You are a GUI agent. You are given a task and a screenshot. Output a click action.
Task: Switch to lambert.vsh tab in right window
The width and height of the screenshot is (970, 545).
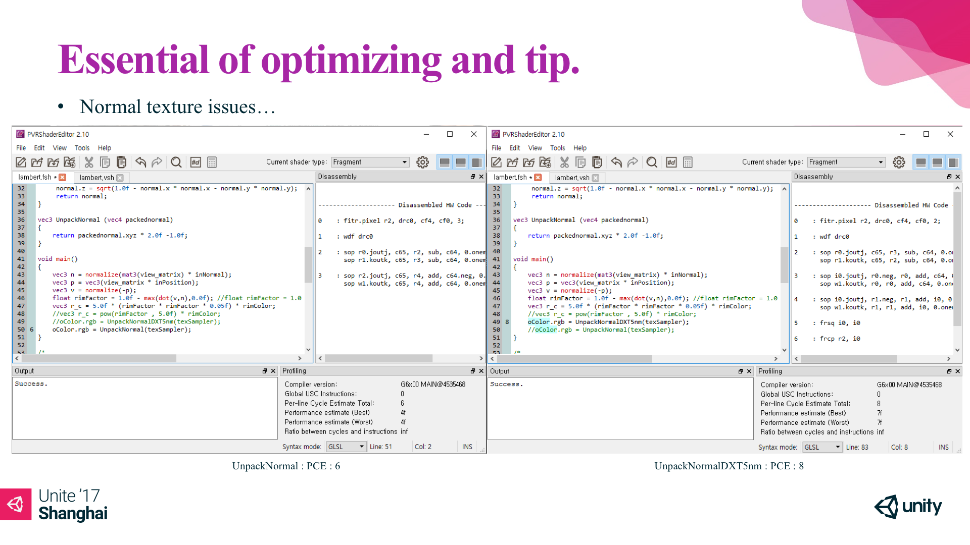pyautogui.click(x=572, y=178)
